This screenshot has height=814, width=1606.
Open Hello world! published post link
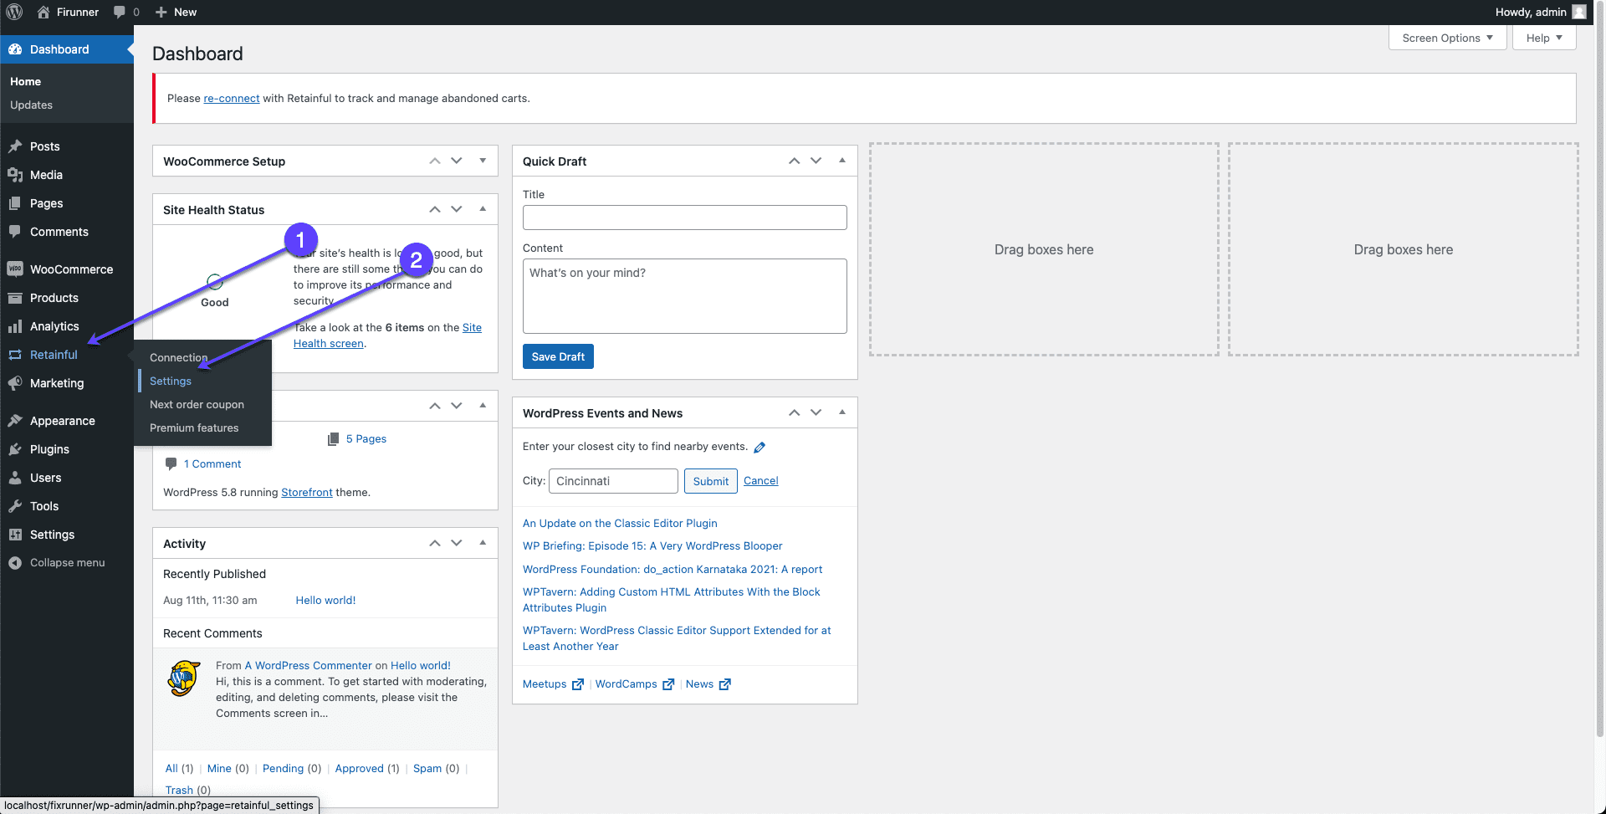click(x=325, y=600)
